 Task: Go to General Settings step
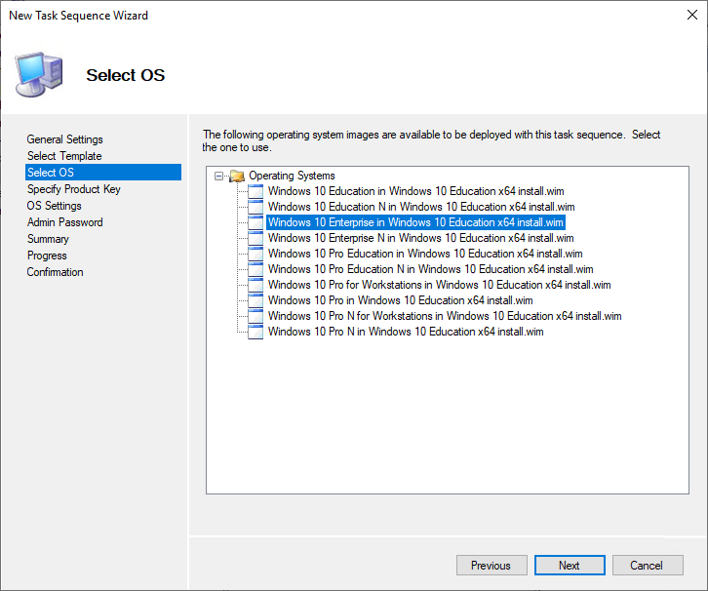click(64, 139)
